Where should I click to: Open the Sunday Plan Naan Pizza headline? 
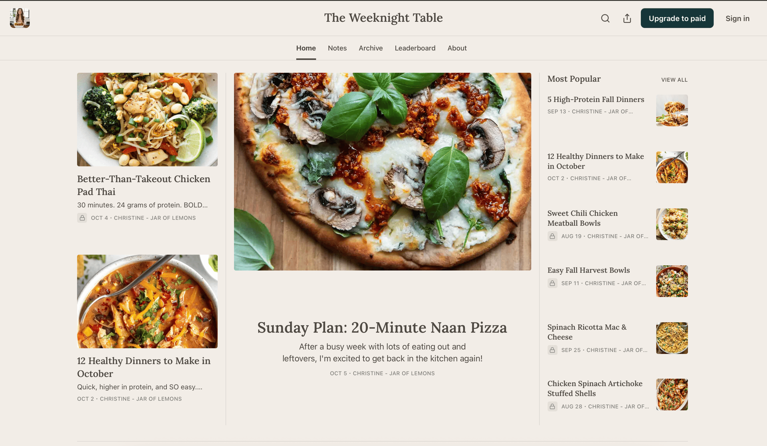(x=382, y=328)
